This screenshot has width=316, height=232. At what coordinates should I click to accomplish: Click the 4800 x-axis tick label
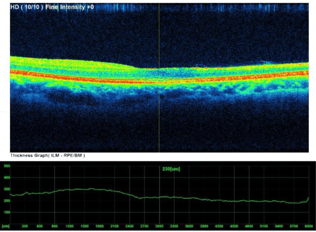[249, 226]
